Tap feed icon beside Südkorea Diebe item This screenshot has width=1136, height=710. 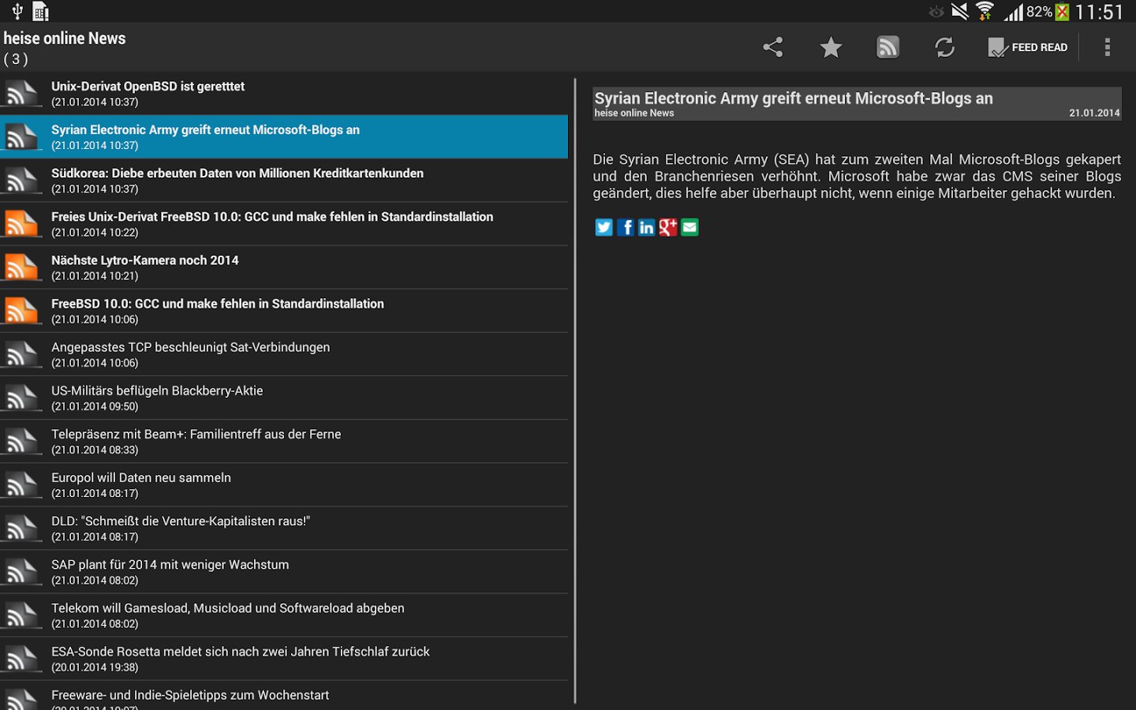(21, 181)
